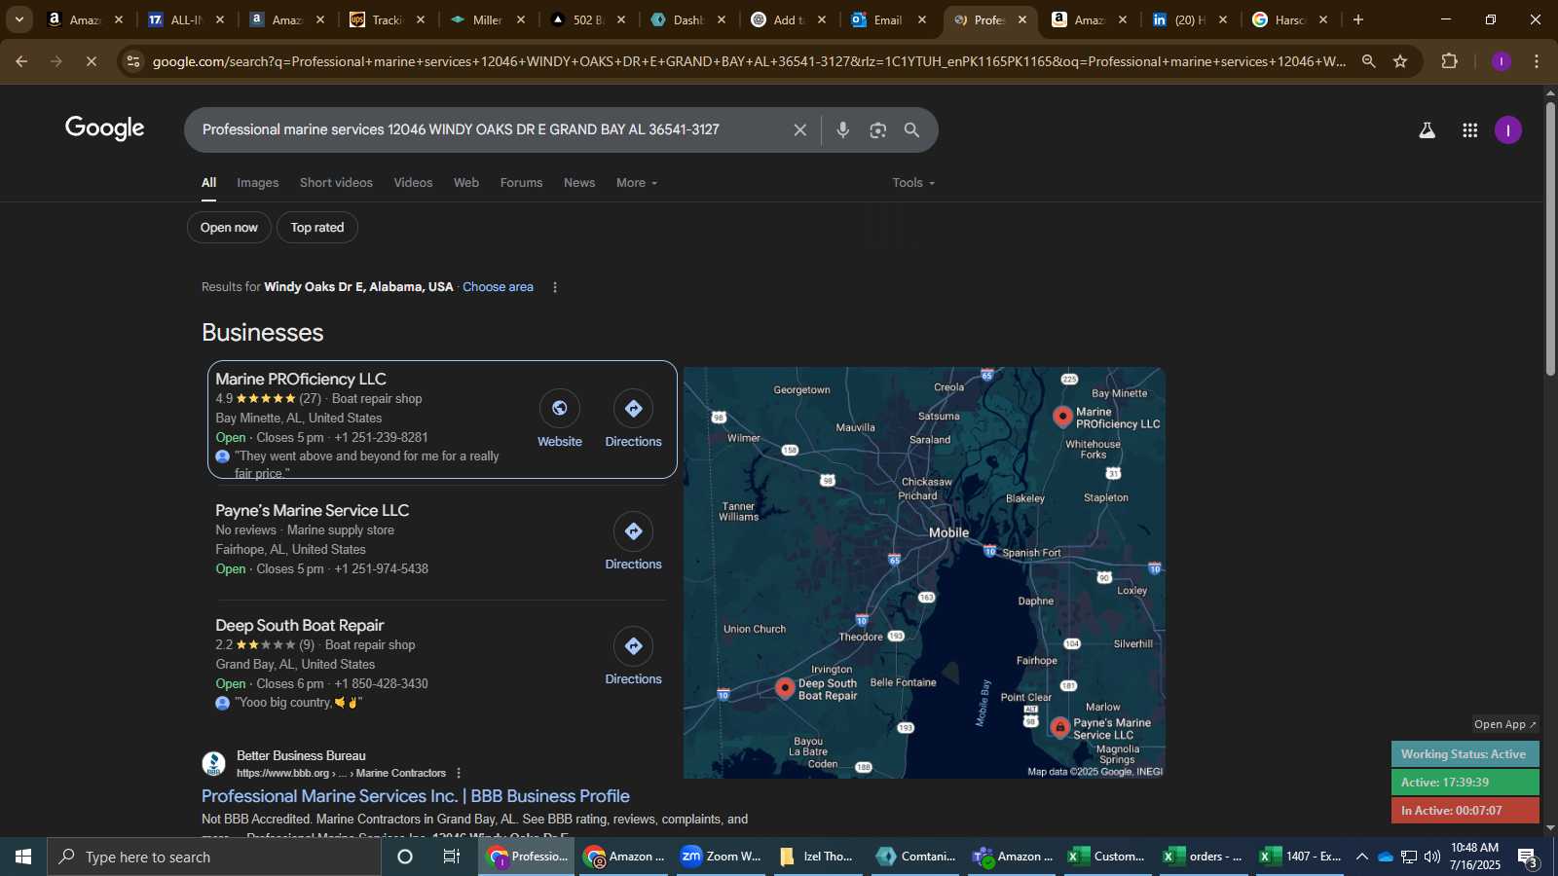Switch to Forums results tab

521,183
